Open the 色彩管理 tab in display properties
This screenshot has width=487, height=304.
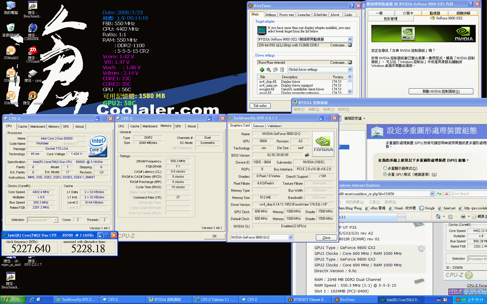[x=390, y=19]
